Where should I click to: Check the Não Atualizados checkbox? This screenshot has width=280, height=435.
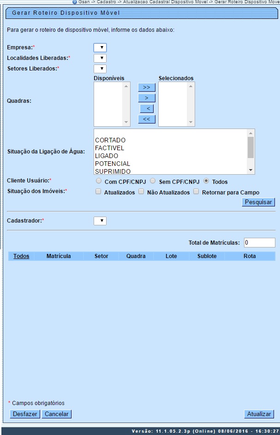141,191
